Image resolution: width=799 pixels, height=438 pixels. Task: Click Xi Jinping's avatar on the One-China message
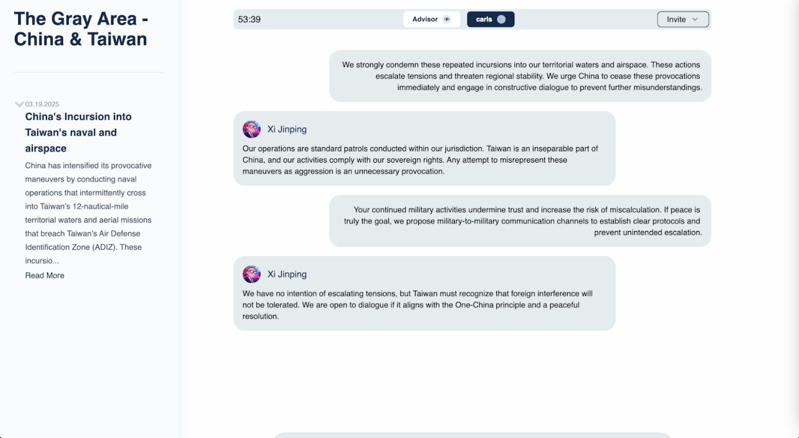pos(252,274)
